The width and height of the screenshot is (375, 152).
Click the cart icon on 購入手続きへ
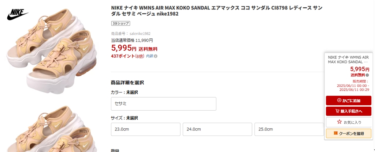click(x=337, y=111)
